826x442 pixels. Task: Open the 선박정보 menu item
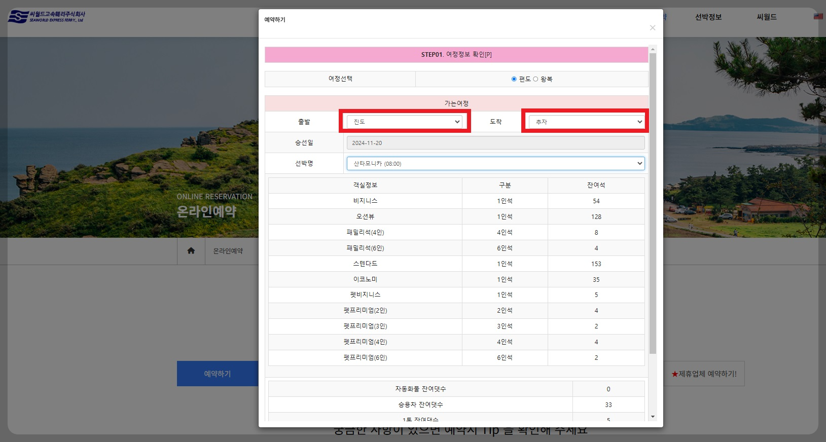pos(708,17)
